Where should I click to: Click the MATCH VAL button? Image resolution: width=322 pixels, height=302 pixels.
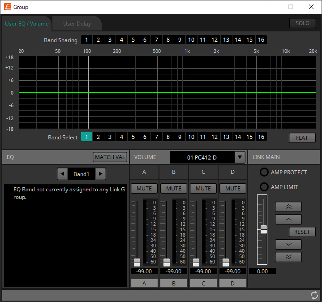[x=110, y=157]
